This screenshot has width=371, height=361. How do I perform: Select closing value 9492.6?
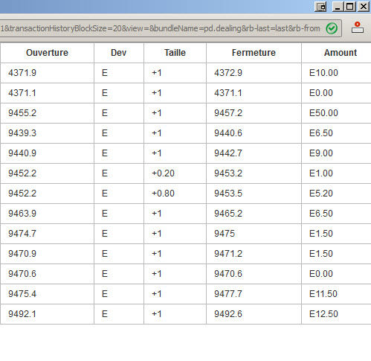(x=228, y=314)
